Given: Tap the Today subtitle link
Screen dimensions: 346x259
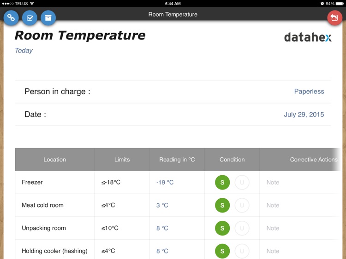Looking at the screenshot, I should tap(24, 51).
